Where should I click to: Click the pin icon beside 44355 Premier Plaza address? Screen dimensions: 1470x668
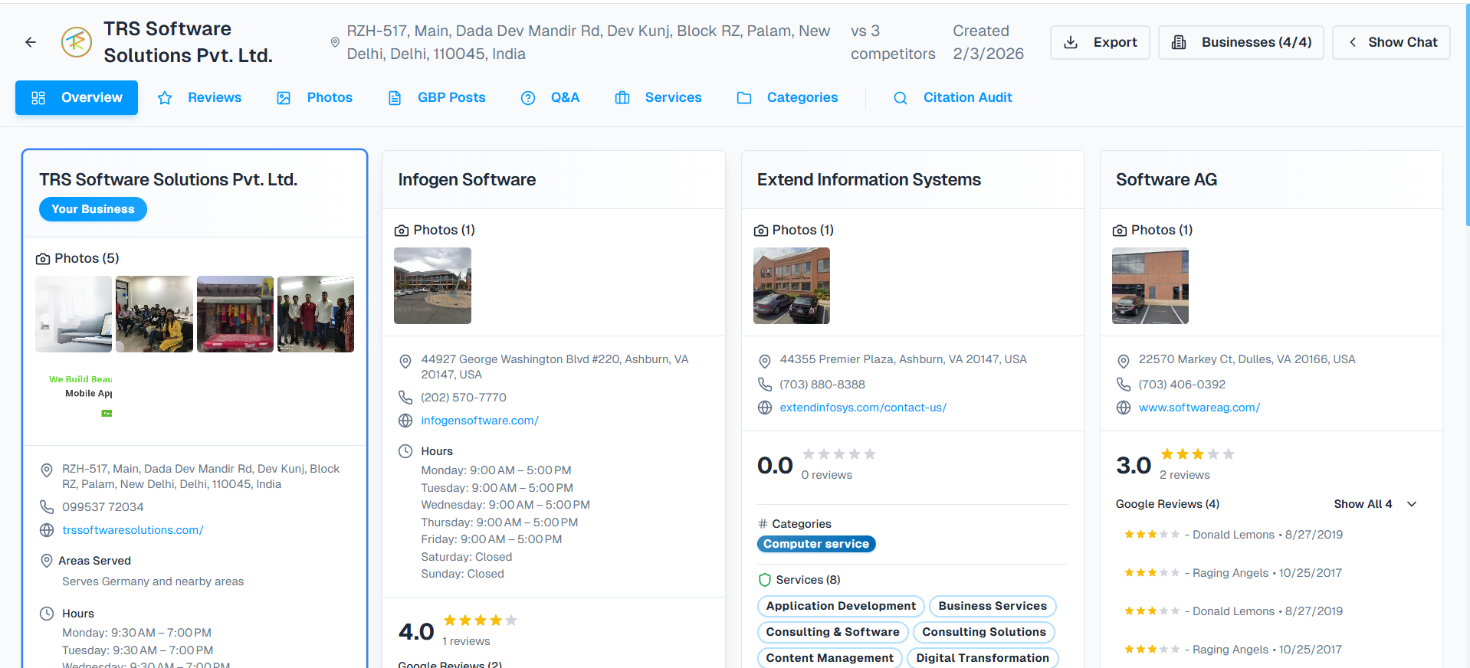click(x=764, y=361)
